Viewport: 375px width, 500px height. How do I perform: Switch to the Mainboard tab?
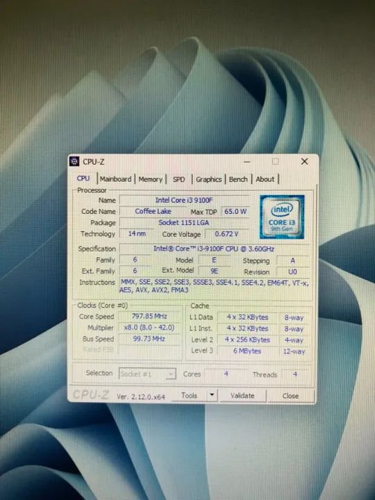pyautogui.click(x=115, y=179)
